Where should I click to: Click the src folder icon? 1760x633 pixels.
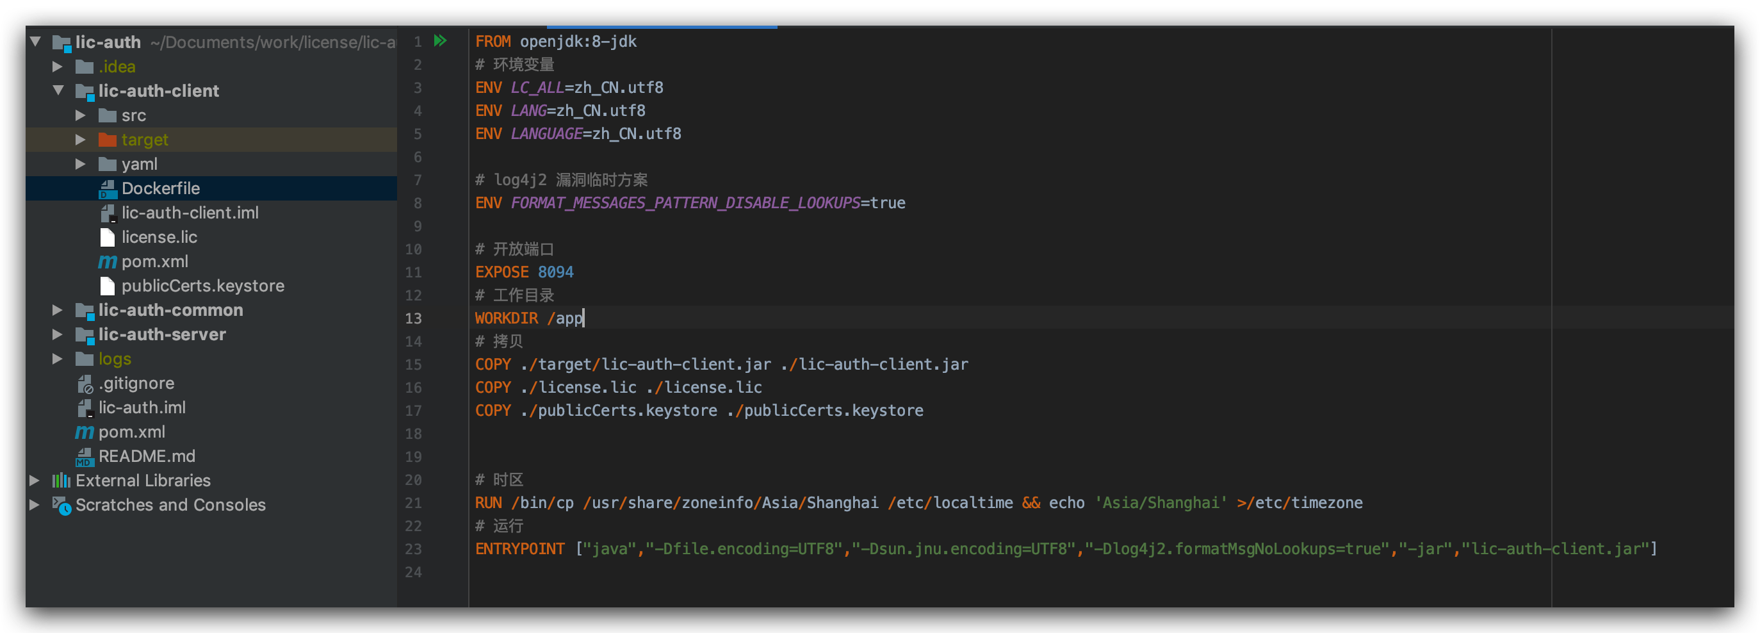pyautogui.click(x=107, y=115)
